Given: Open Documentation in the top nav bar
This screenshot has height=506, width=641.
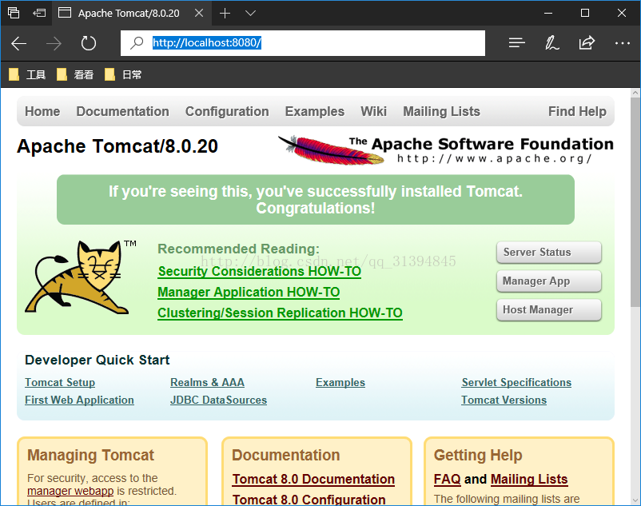Looking at the screenshot, I should coord(122,111).
